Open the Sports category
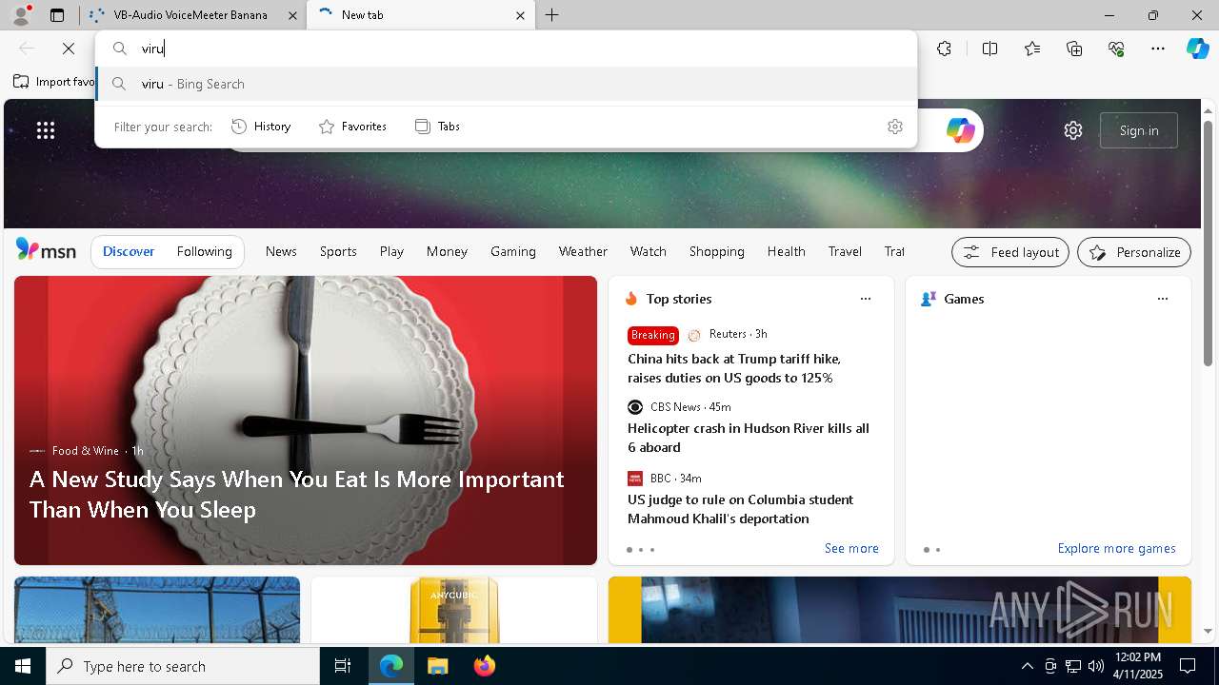 click(x=338, y=251)
